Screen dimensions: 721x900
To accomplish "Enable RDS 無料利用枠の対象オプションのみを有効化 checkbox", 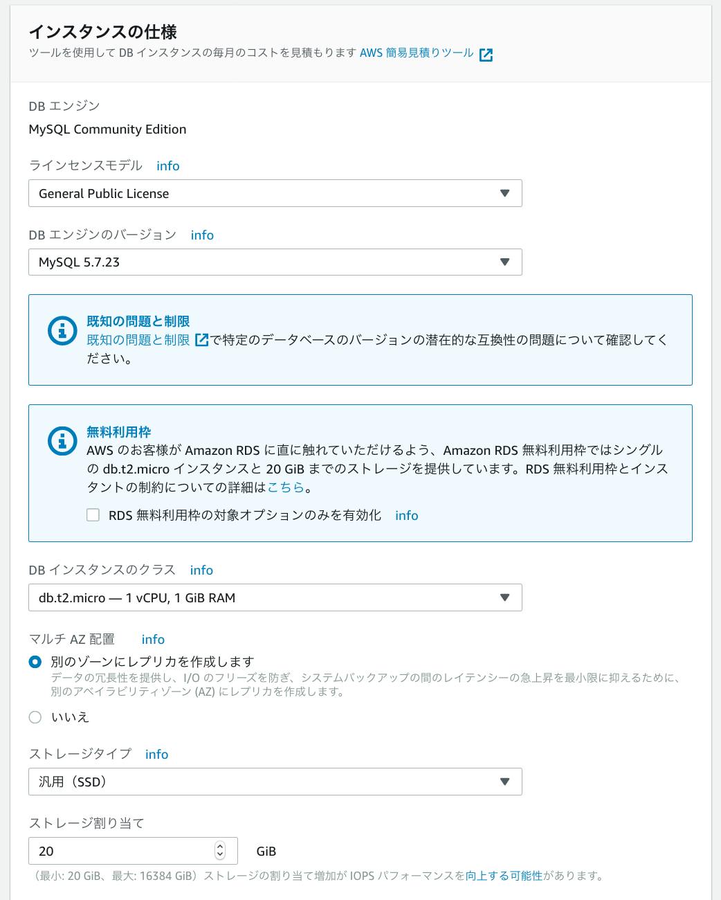I will click(93, 515).
